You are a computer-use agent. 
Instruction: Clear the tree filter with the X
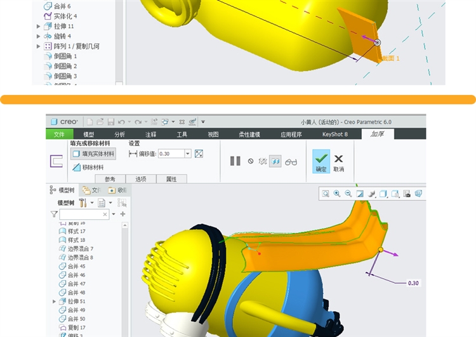click(105, 214)
